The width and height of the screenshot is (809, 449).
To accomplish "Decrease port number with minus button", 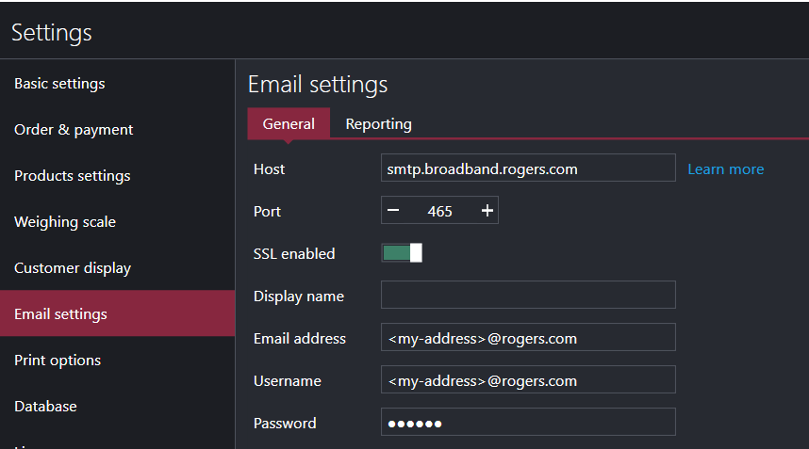I will coord(393,211).
